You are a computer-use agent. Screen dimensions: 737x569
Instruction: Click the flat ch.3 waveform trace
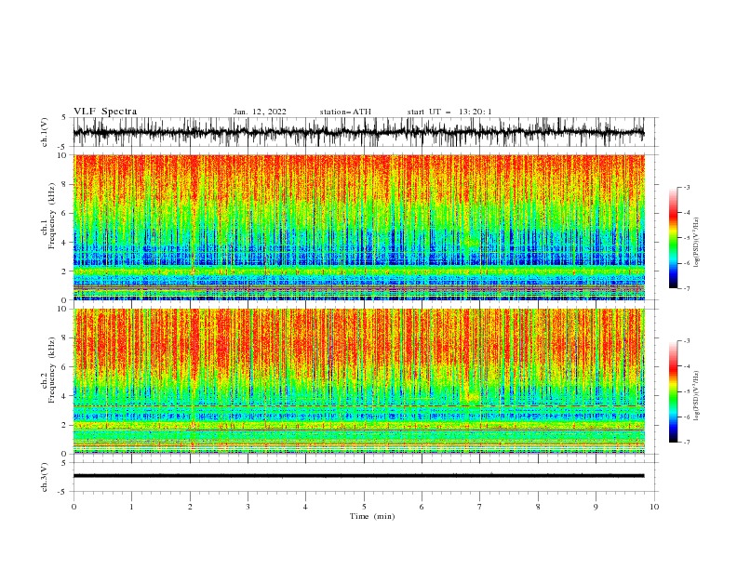(x=358, y=476)
